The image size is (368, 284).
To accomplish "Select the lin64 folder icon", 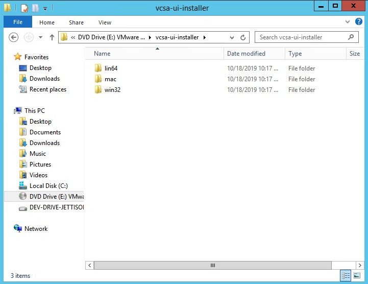I will [x=98, y=68].
